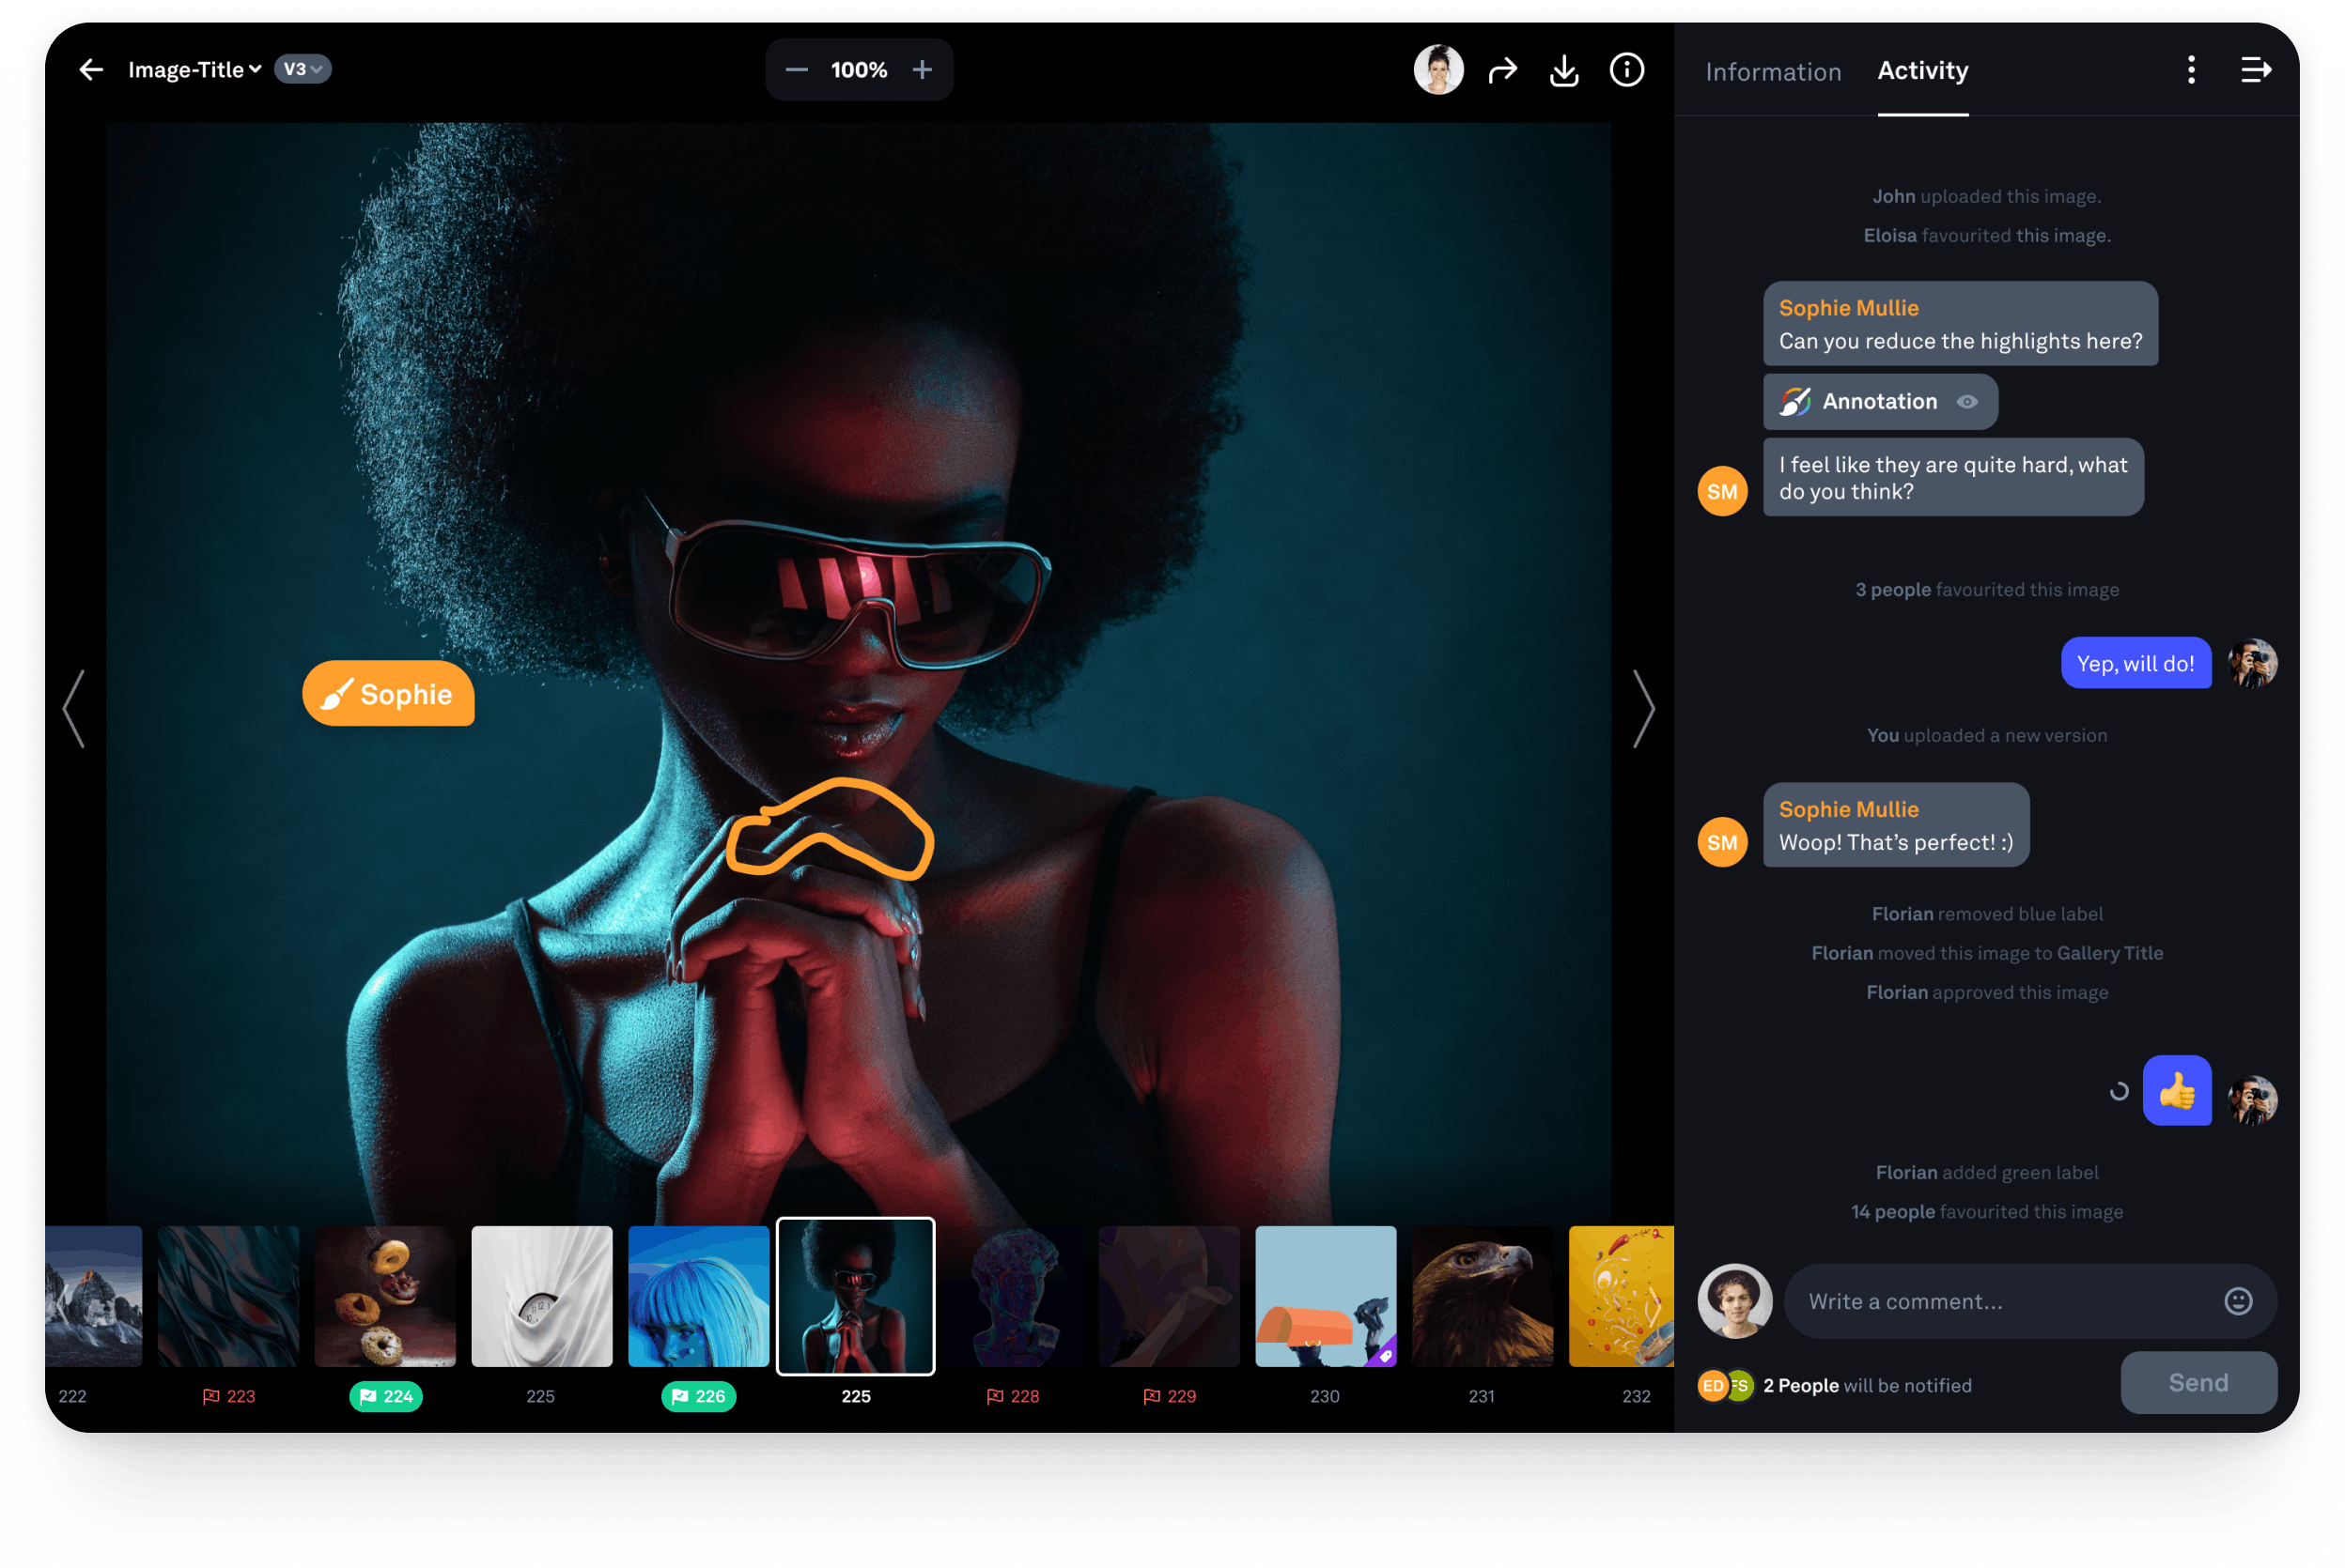The width and height of the screenshot is (2345, 1568).
Task: Select the Annotation brush icon in the chat
Action: click(x=1794, y=401)
